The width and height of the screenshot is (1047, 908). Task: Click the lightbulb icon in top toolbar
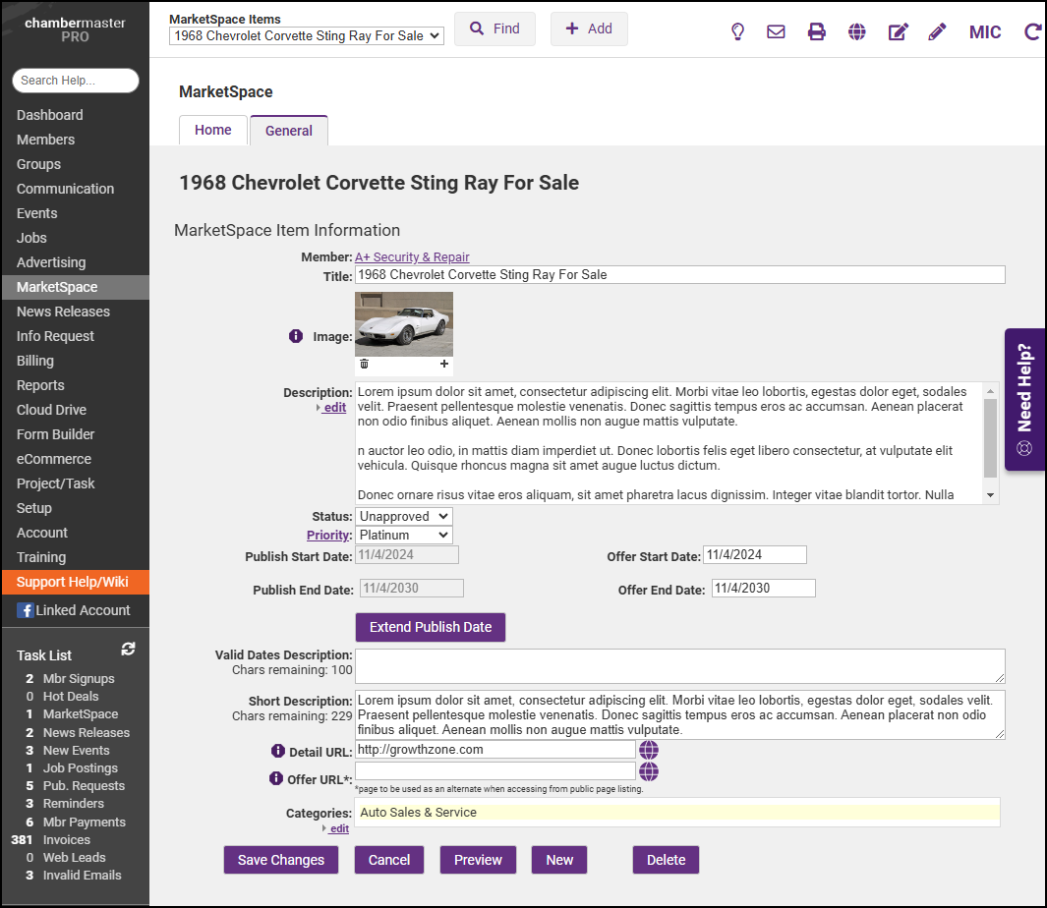[737, 31]
